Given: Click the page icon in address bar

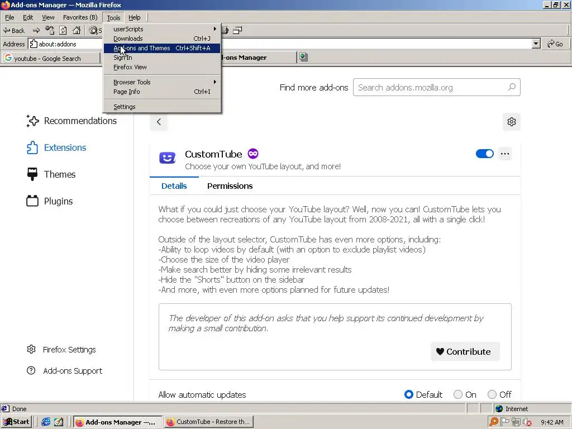Looking at the screenshot, I should tap(34, 44).
